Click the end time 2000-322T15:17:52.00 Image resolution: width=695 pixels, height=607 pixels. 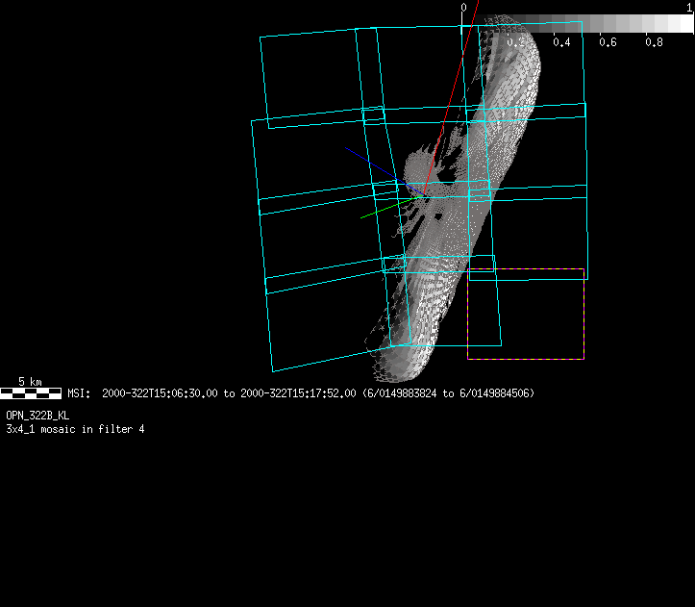pyautogui.click(x=298, y=393)
